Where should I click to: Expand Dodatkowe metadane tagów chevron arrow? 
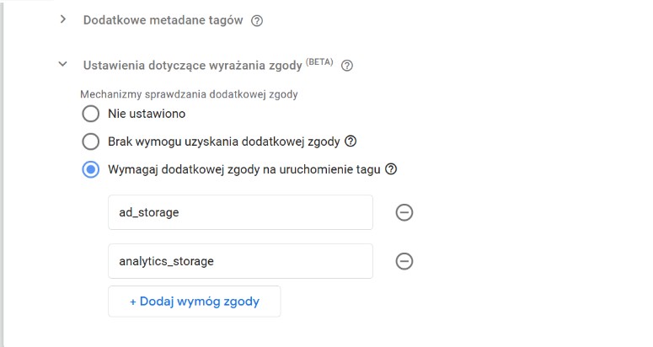click(x=62, y=19)
